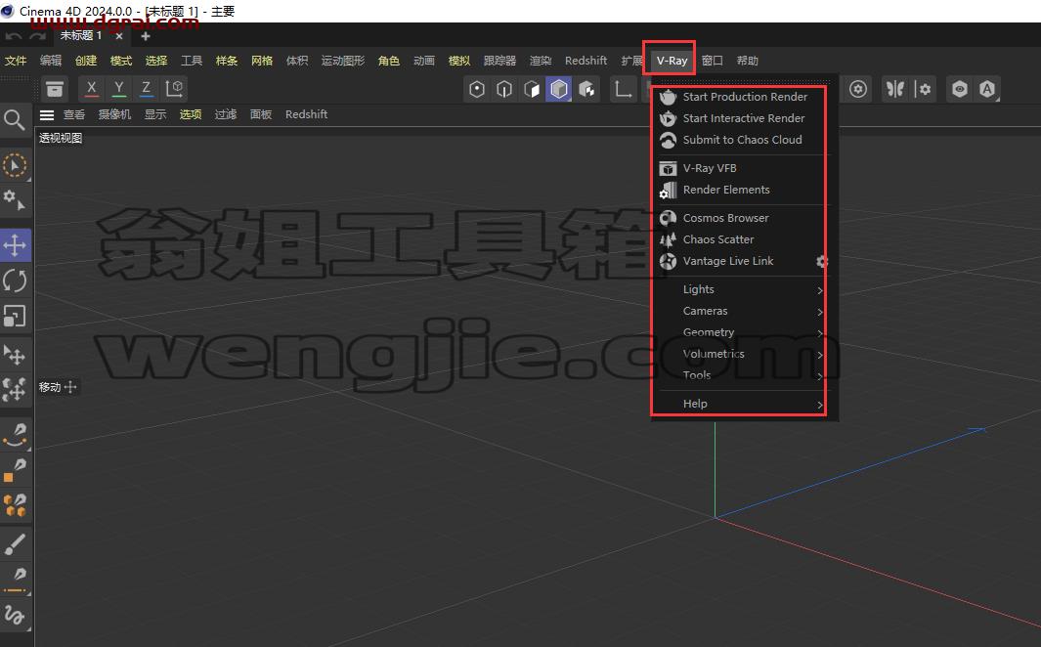Click the hexagon letter A icon

(x=987, y=89)
